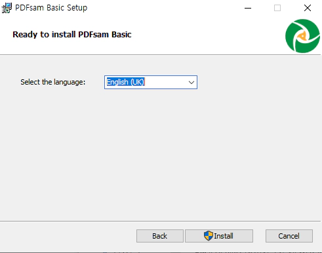Minimize the PDFsam Basic Setup window
This screenshot has width=322, height=253.
coord(248,8)
